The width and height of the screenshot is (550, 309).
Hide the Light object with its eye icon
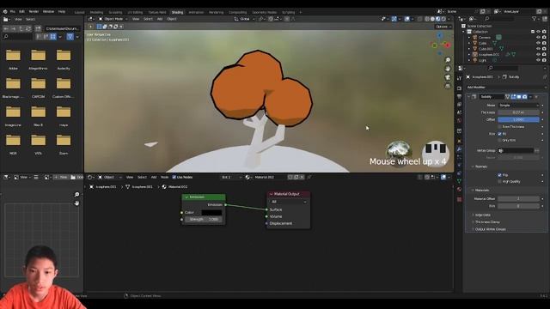(x=538, y=60)
